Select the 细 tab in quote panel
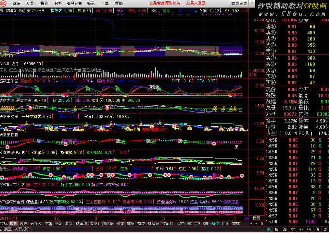This screenshot has height=233, width=329. click(x=285, y=230)
